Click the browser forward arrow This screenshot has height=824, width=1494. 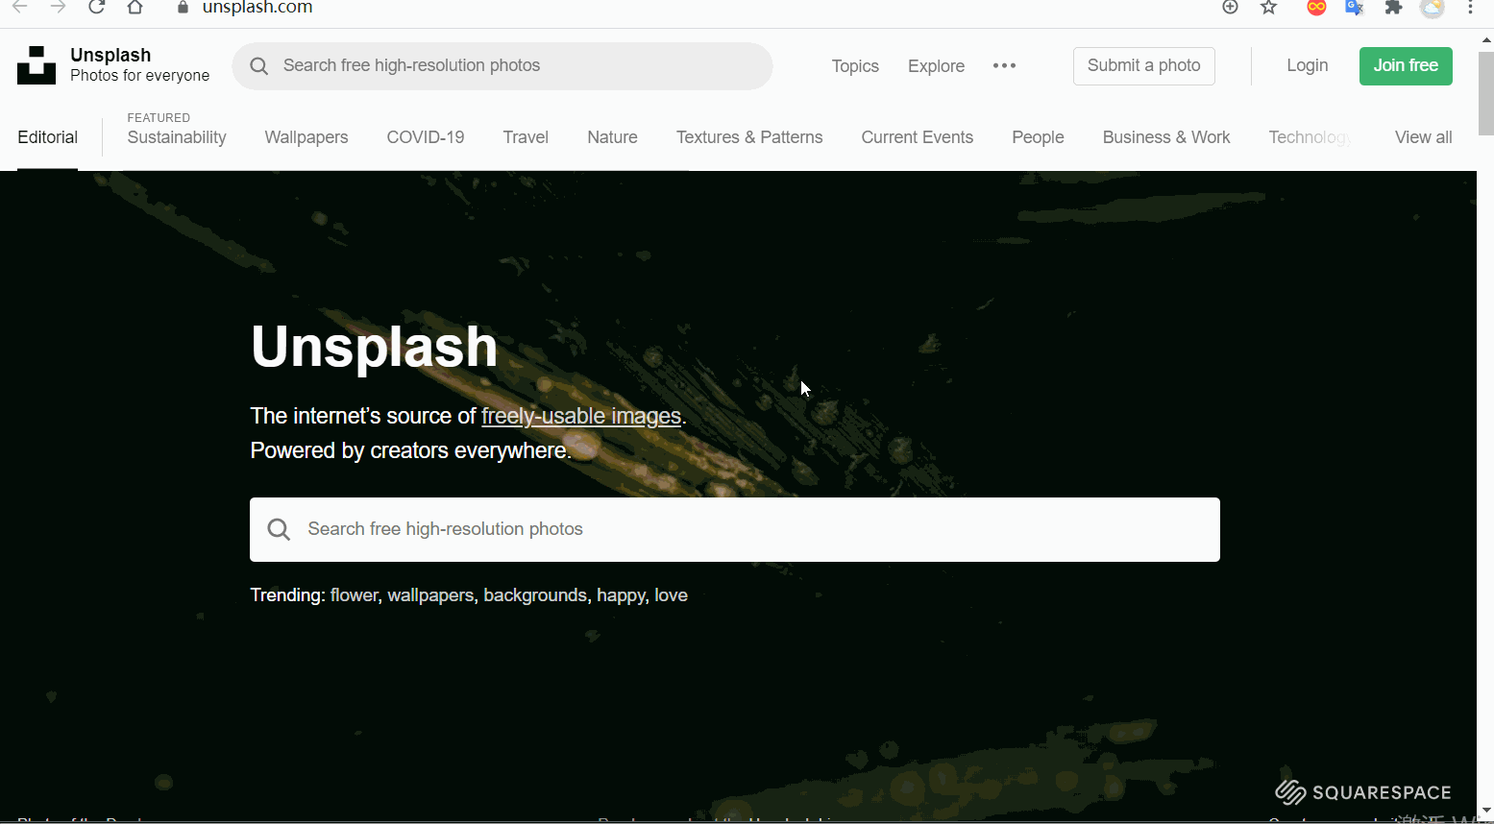[58, 8]
